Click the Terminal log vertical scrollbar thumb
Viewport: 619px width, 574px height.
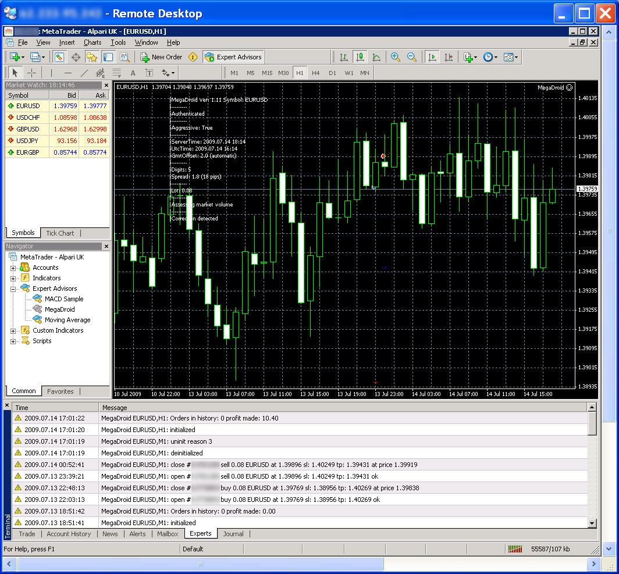[x=592, y=424]
